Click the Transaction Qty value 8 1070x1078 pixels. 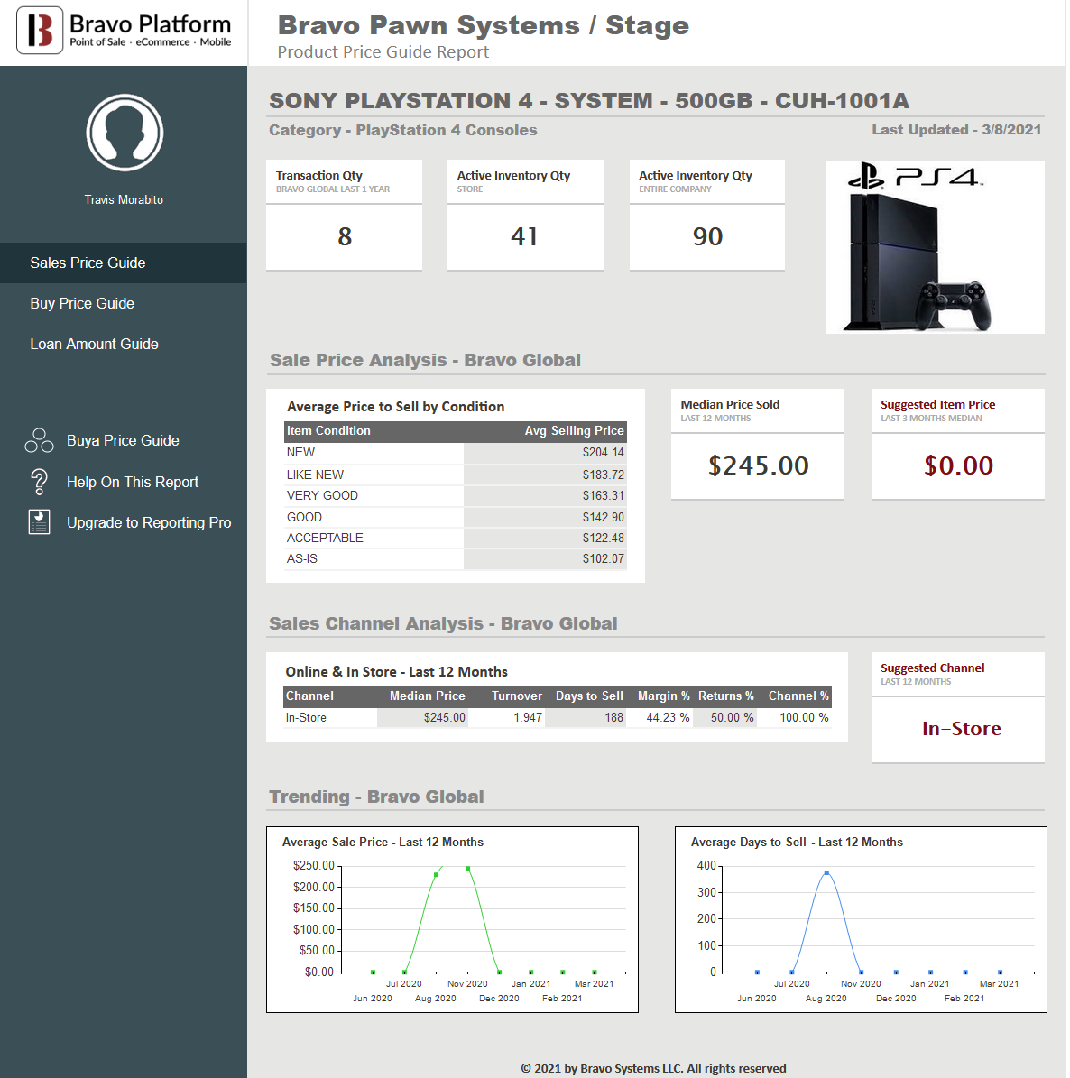click(x=345, y=236)
